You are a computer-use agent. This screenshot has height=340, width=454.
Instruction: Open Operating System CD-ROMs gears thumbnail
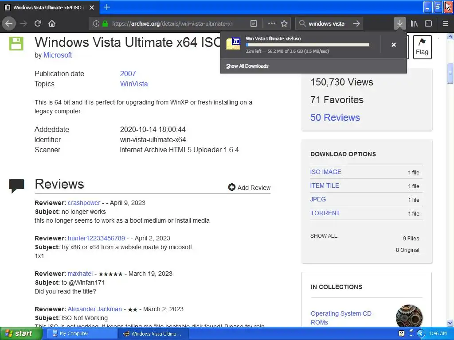tap(409, 316)
